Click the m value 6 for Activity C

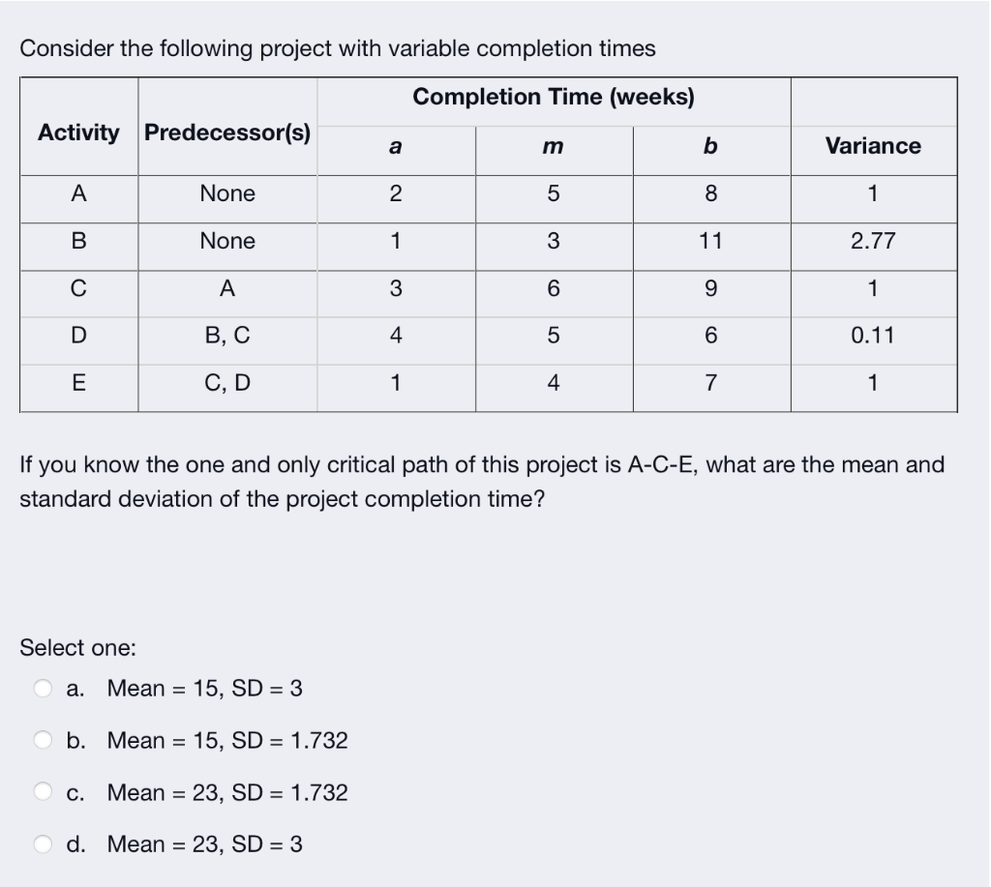553,290
